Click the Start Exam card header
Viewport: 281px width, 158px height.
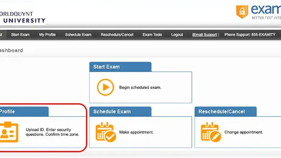click(120, 67)
